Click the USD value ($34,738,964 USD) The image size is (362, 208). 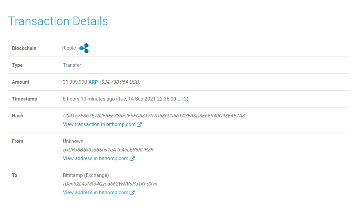point(120,82)
